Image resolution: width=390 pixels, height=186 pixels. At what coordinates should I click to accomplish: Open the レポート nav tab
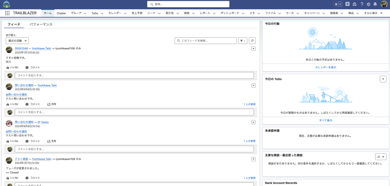point(205,13)
